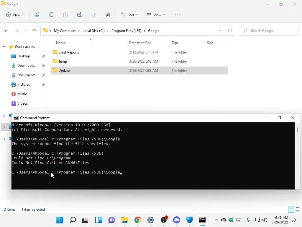
Task: Launch Google Chrome from taskbar
Action: [137, 220]
